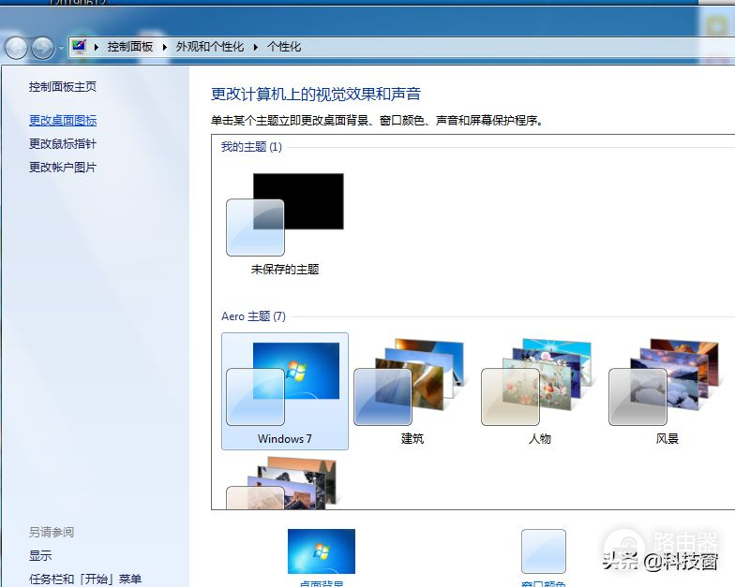This screenshot has width=735, height=587.
Task: Open the 更改鼠标指针 sidebar link
Action: [x=63, y=144]
